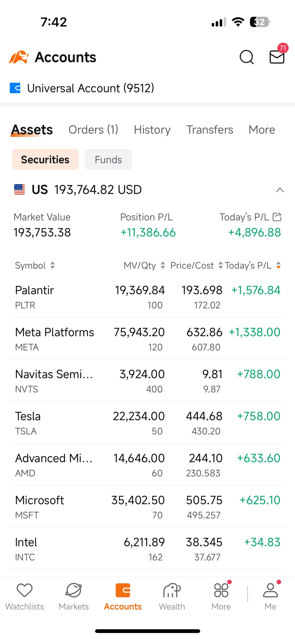The width and height of the screenshot is (295, 639).
Task: Open the Transfers tab
Action: (210, 130)
